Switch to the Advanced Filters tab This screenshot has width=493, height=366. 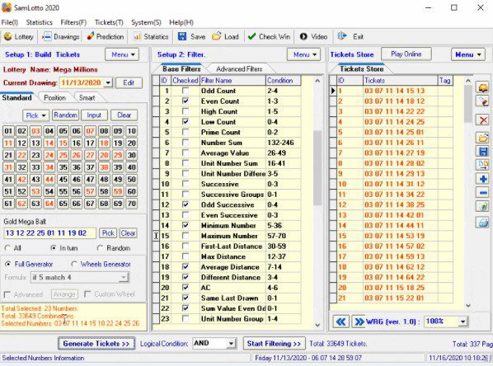pos(239,69)
